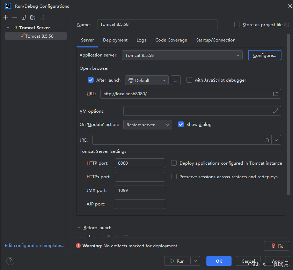
Task: Switch to the Server tab
Action: [87, 40]
